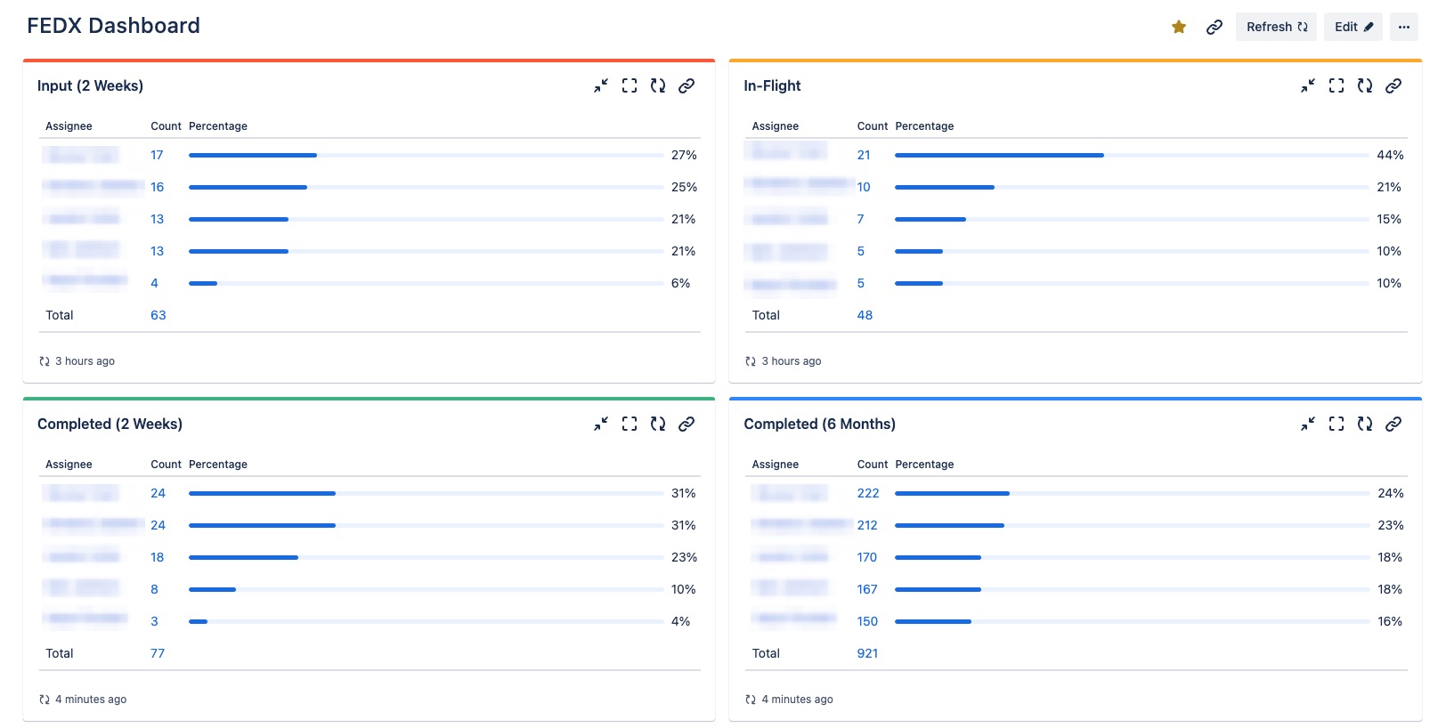This screenshot has height=728, width=1438.
Task: Open count 8 in Completed (2 Weeks)
Action: [x=154, y=589]
